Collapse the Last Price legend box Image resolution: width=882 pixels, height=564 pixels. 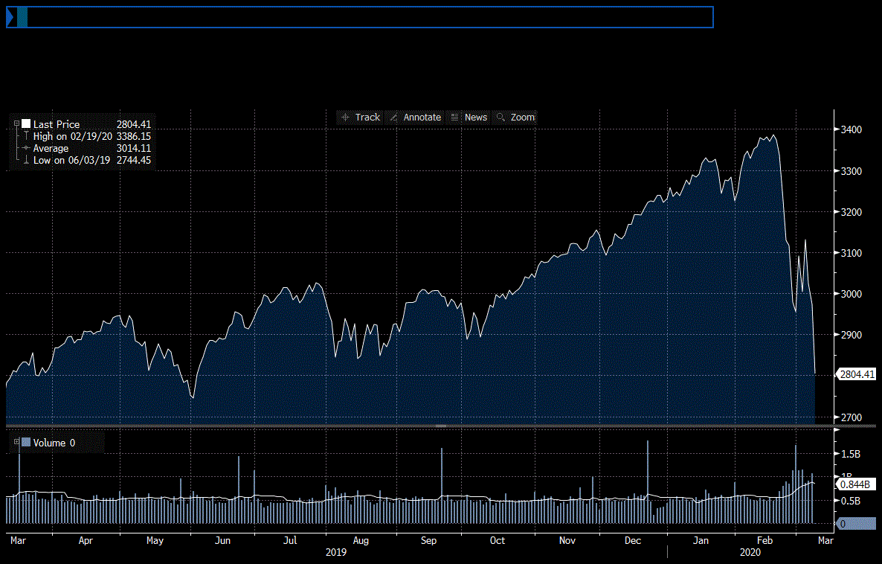(17, 124)
